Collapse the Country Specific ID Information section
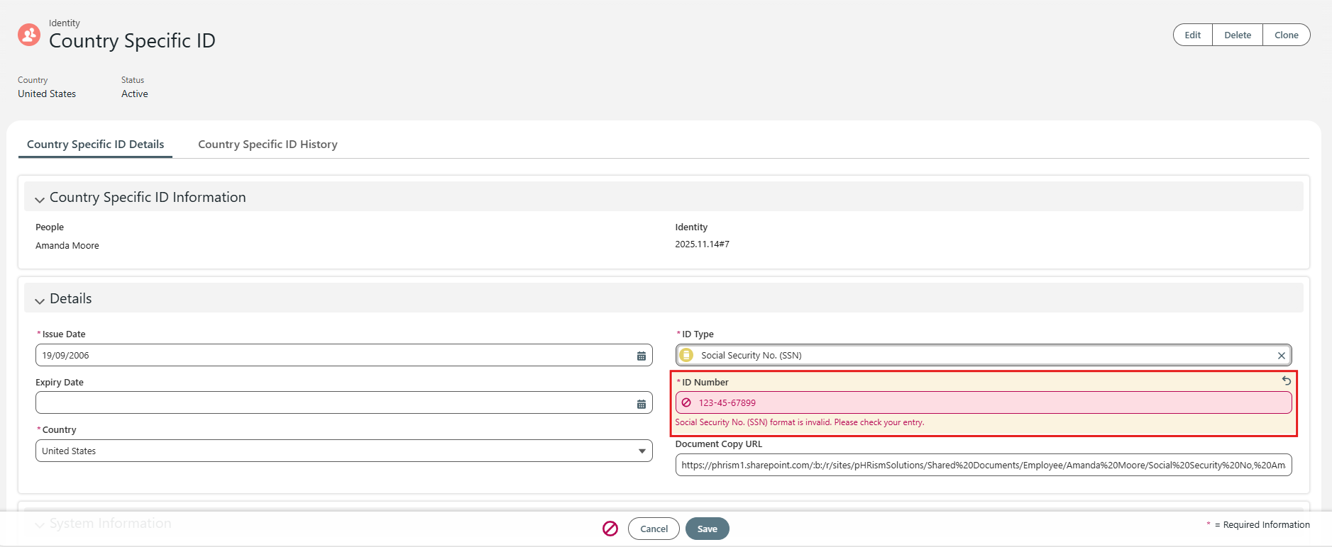The height and width of the screenshot is (547, 1332). tap(40, 198)
